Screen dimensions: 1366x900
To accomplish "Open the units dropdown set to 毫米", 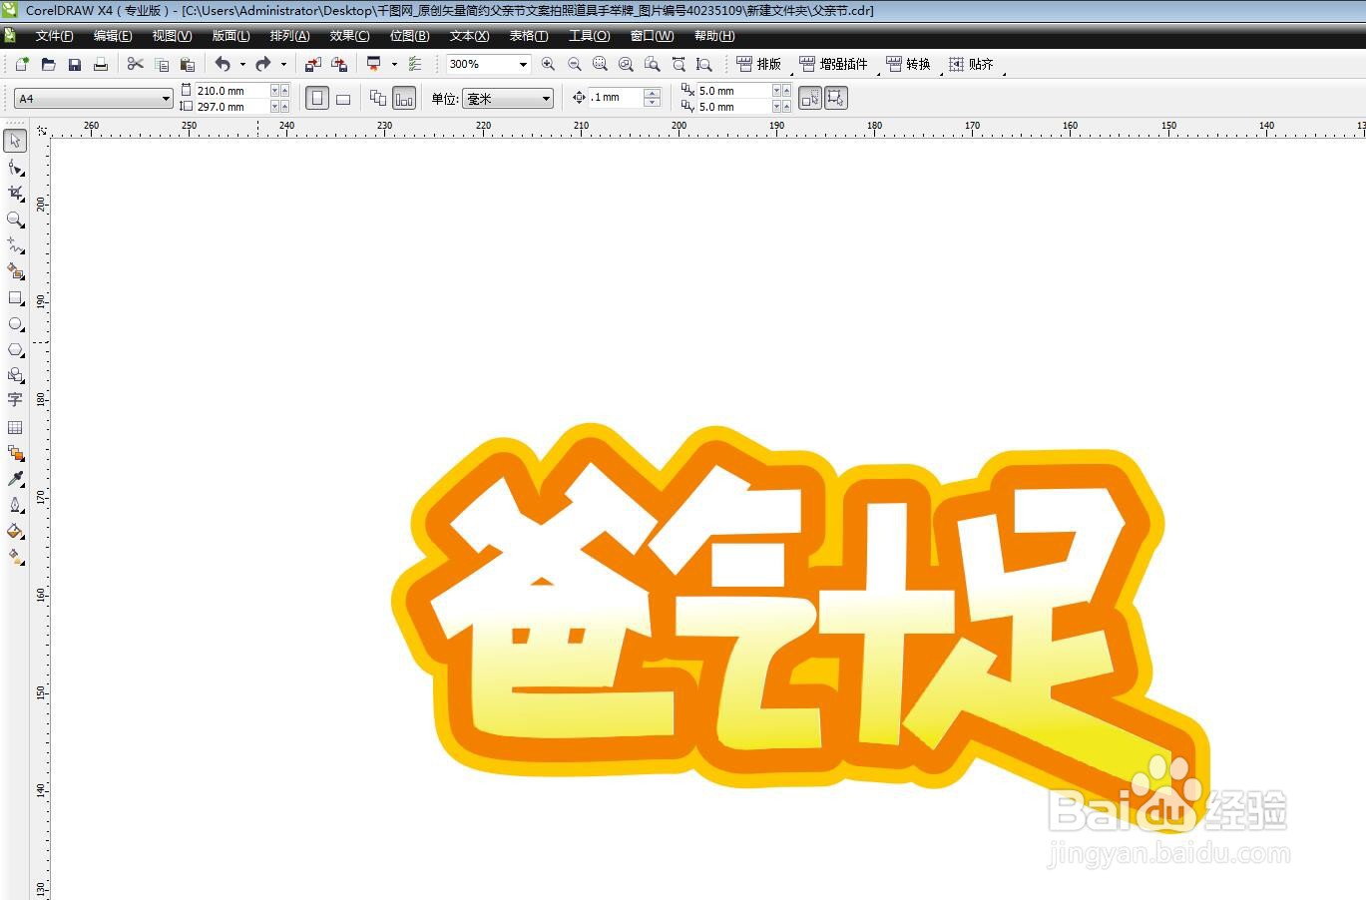I will click(545, 98).
